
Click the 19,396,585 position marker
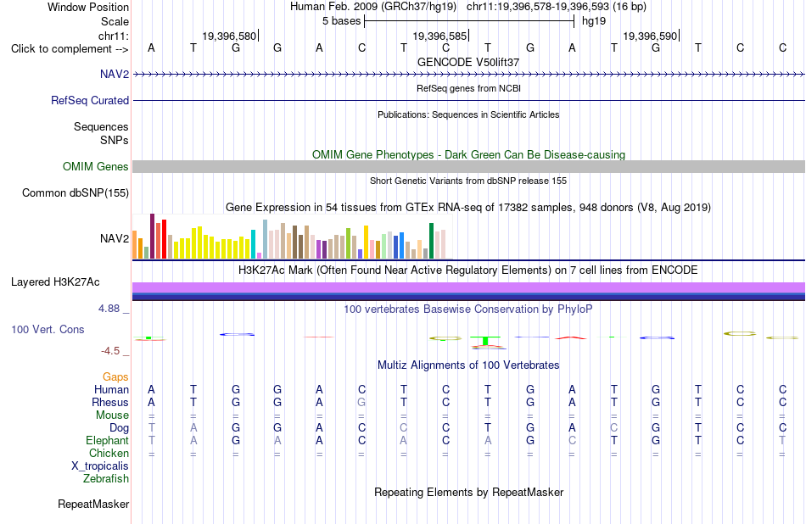coord(440,36)
